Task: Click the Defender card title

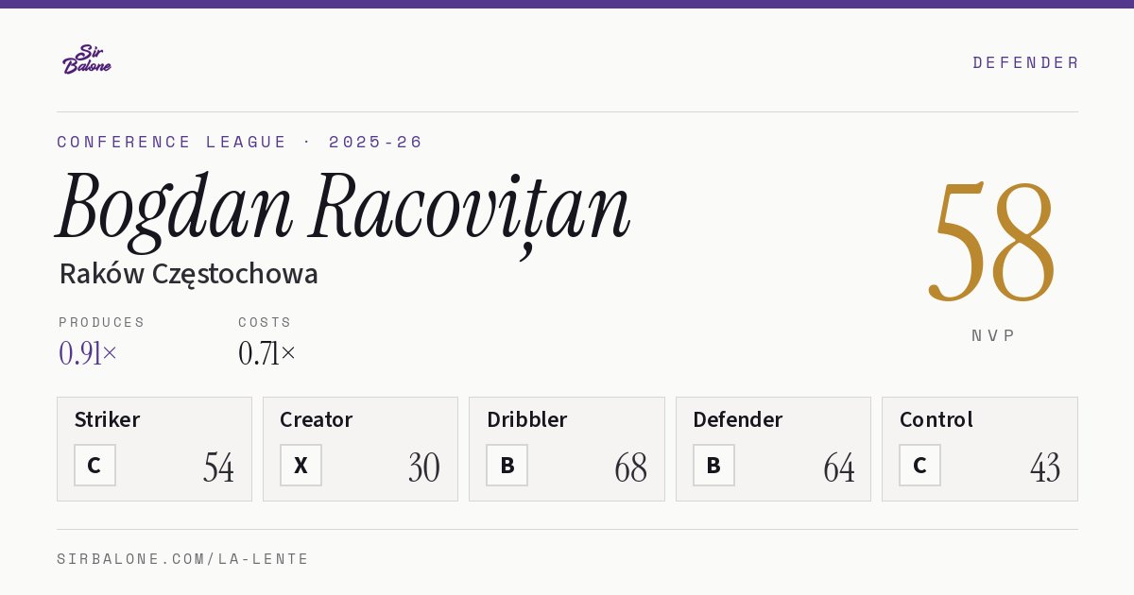Action: (737, 419)
